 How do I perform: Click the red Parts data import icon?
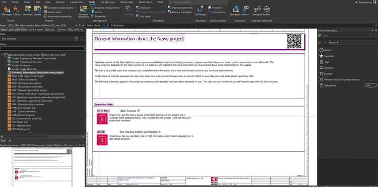(x=102, y=119)
